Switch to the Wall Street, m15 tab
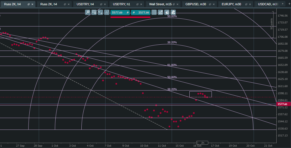291x148 pixels. 163,4
